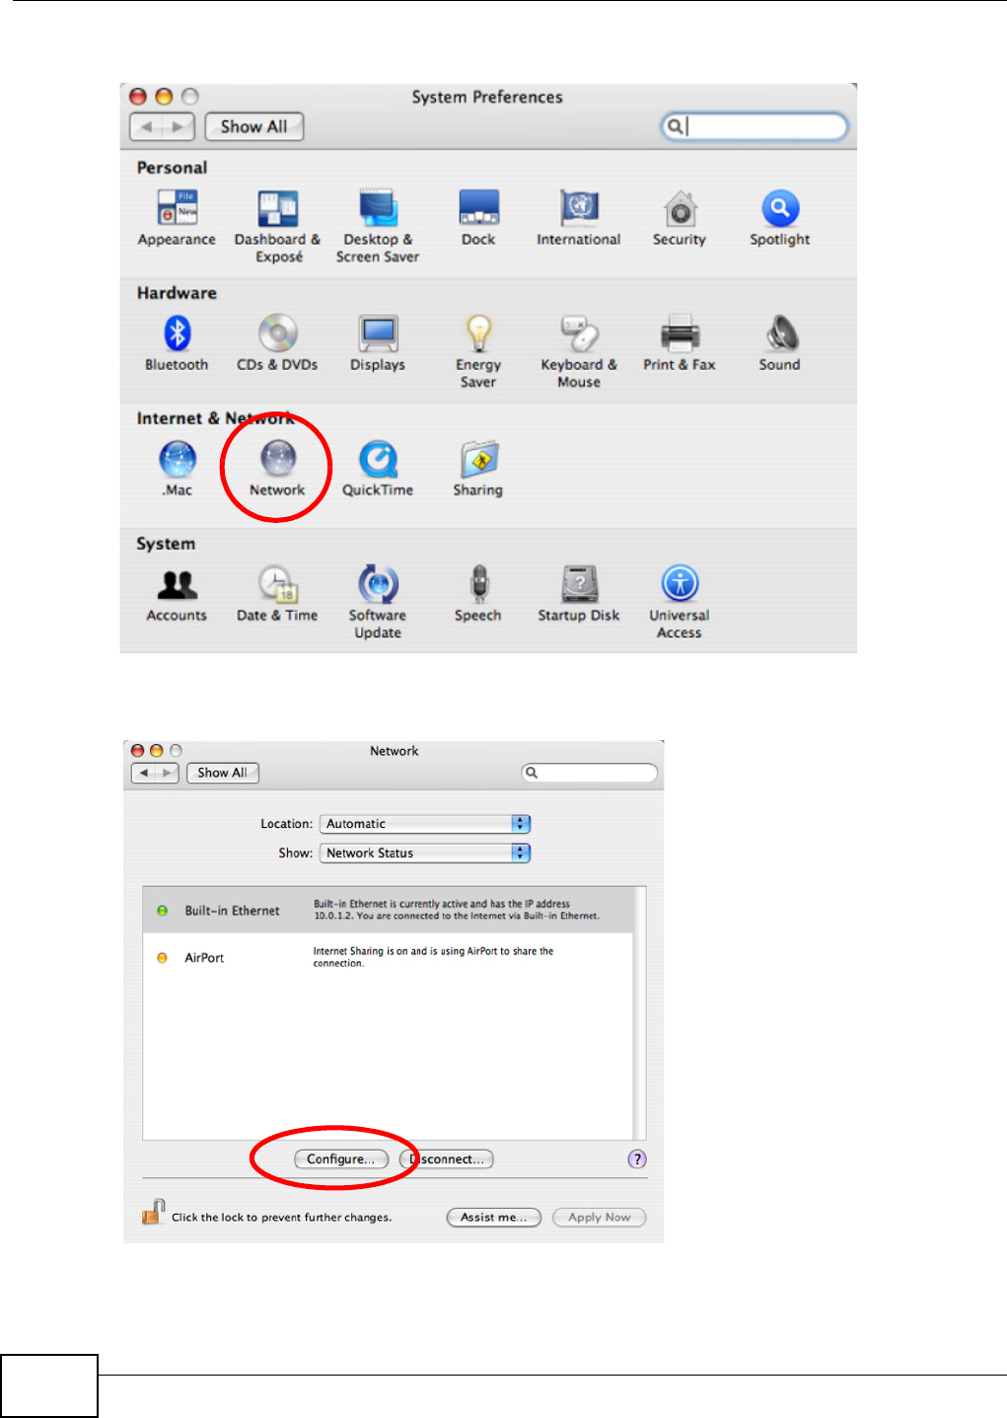Screen dimensions: 1007x1418
Task: Open Sound preferences
Action: point(779,343)
